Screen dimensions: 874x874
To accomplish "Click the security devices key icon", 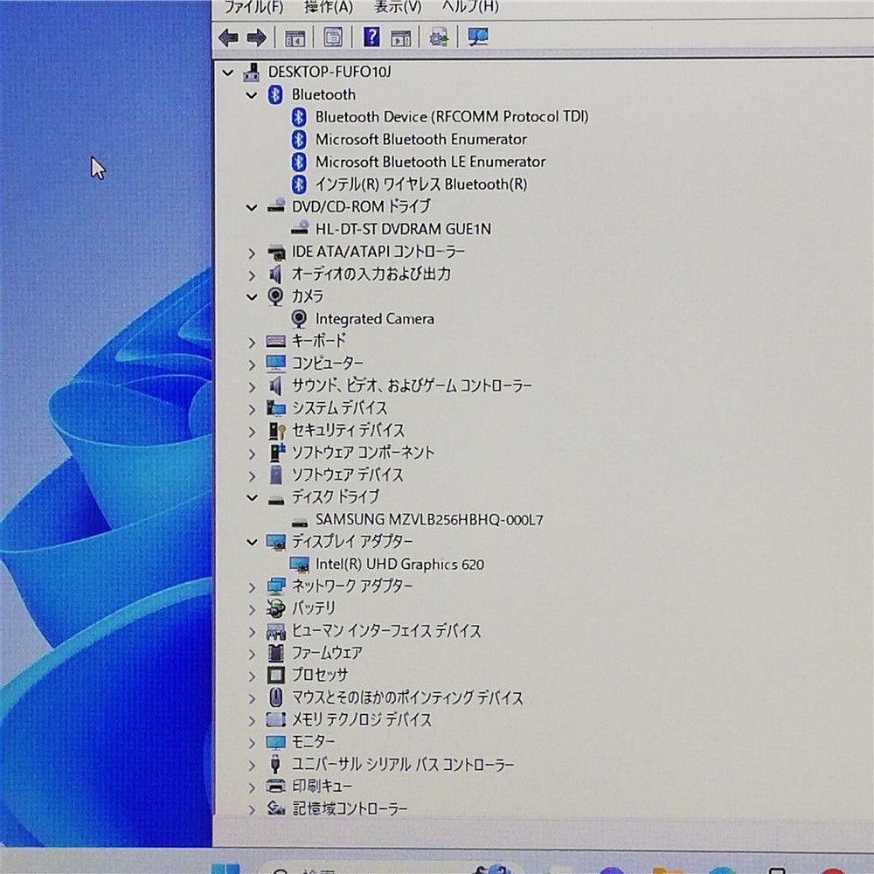I will click(276, 431).
